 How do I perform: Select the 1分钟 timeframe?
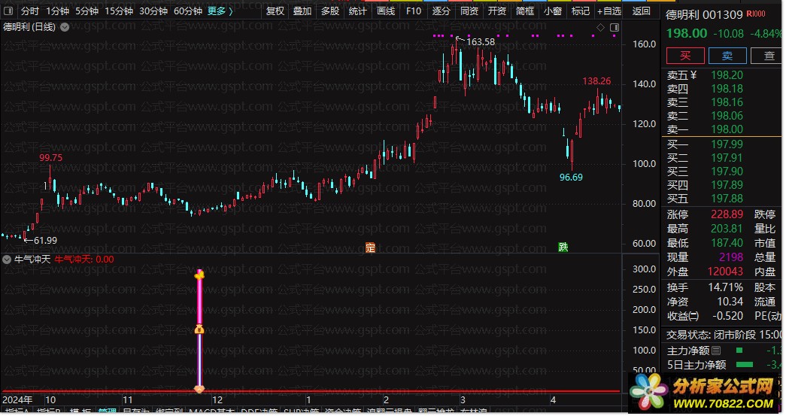(57, 11)
